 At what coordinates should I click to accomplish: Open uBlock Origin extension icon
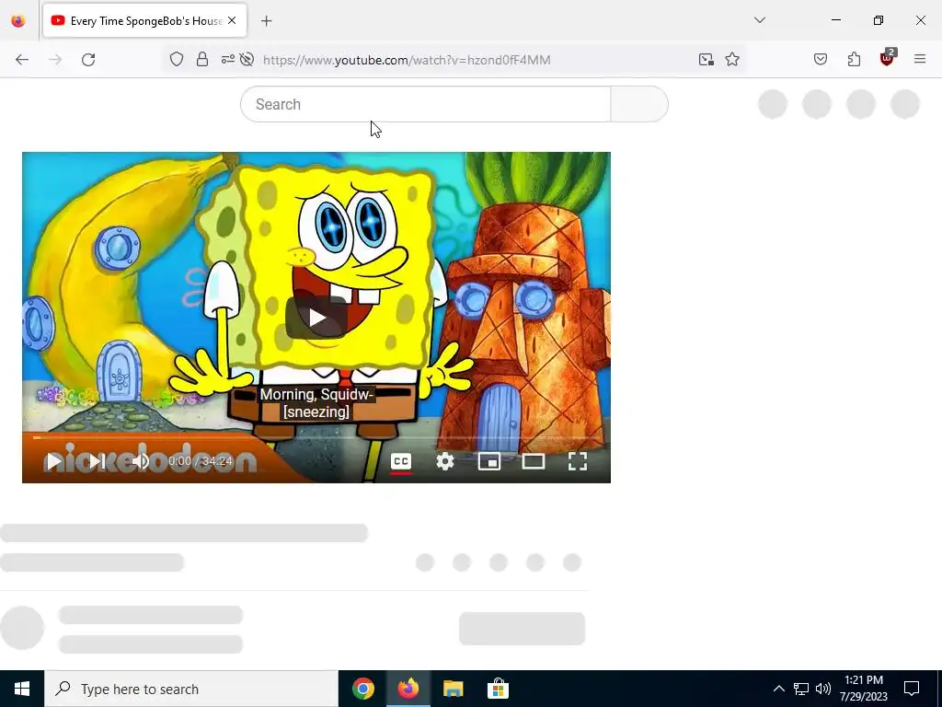pos(887,58)
